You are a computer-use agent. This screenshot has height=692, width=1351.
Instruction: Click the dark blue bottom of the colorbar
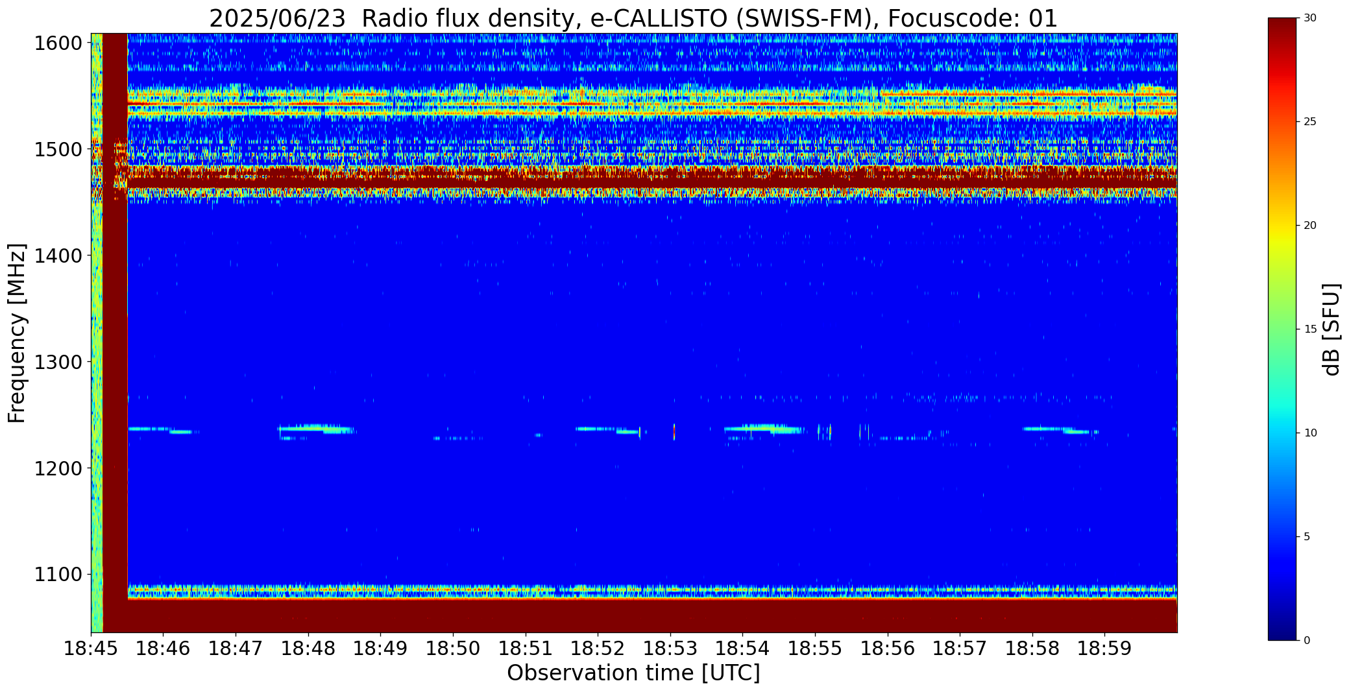point(1284,630)
